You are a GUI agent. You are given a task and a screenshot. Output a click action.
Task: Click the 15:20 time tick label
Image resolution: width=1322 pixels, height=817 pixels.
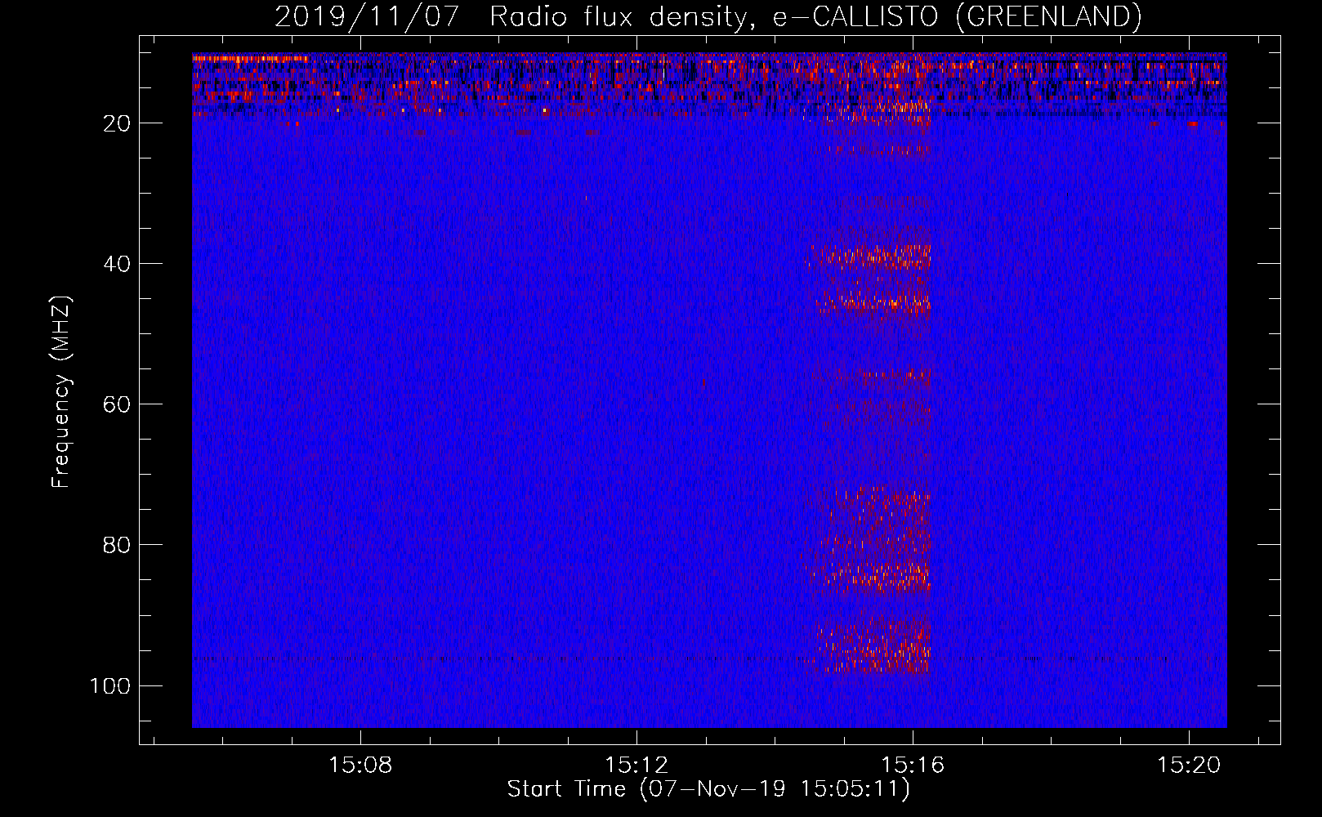point(1189,765)
